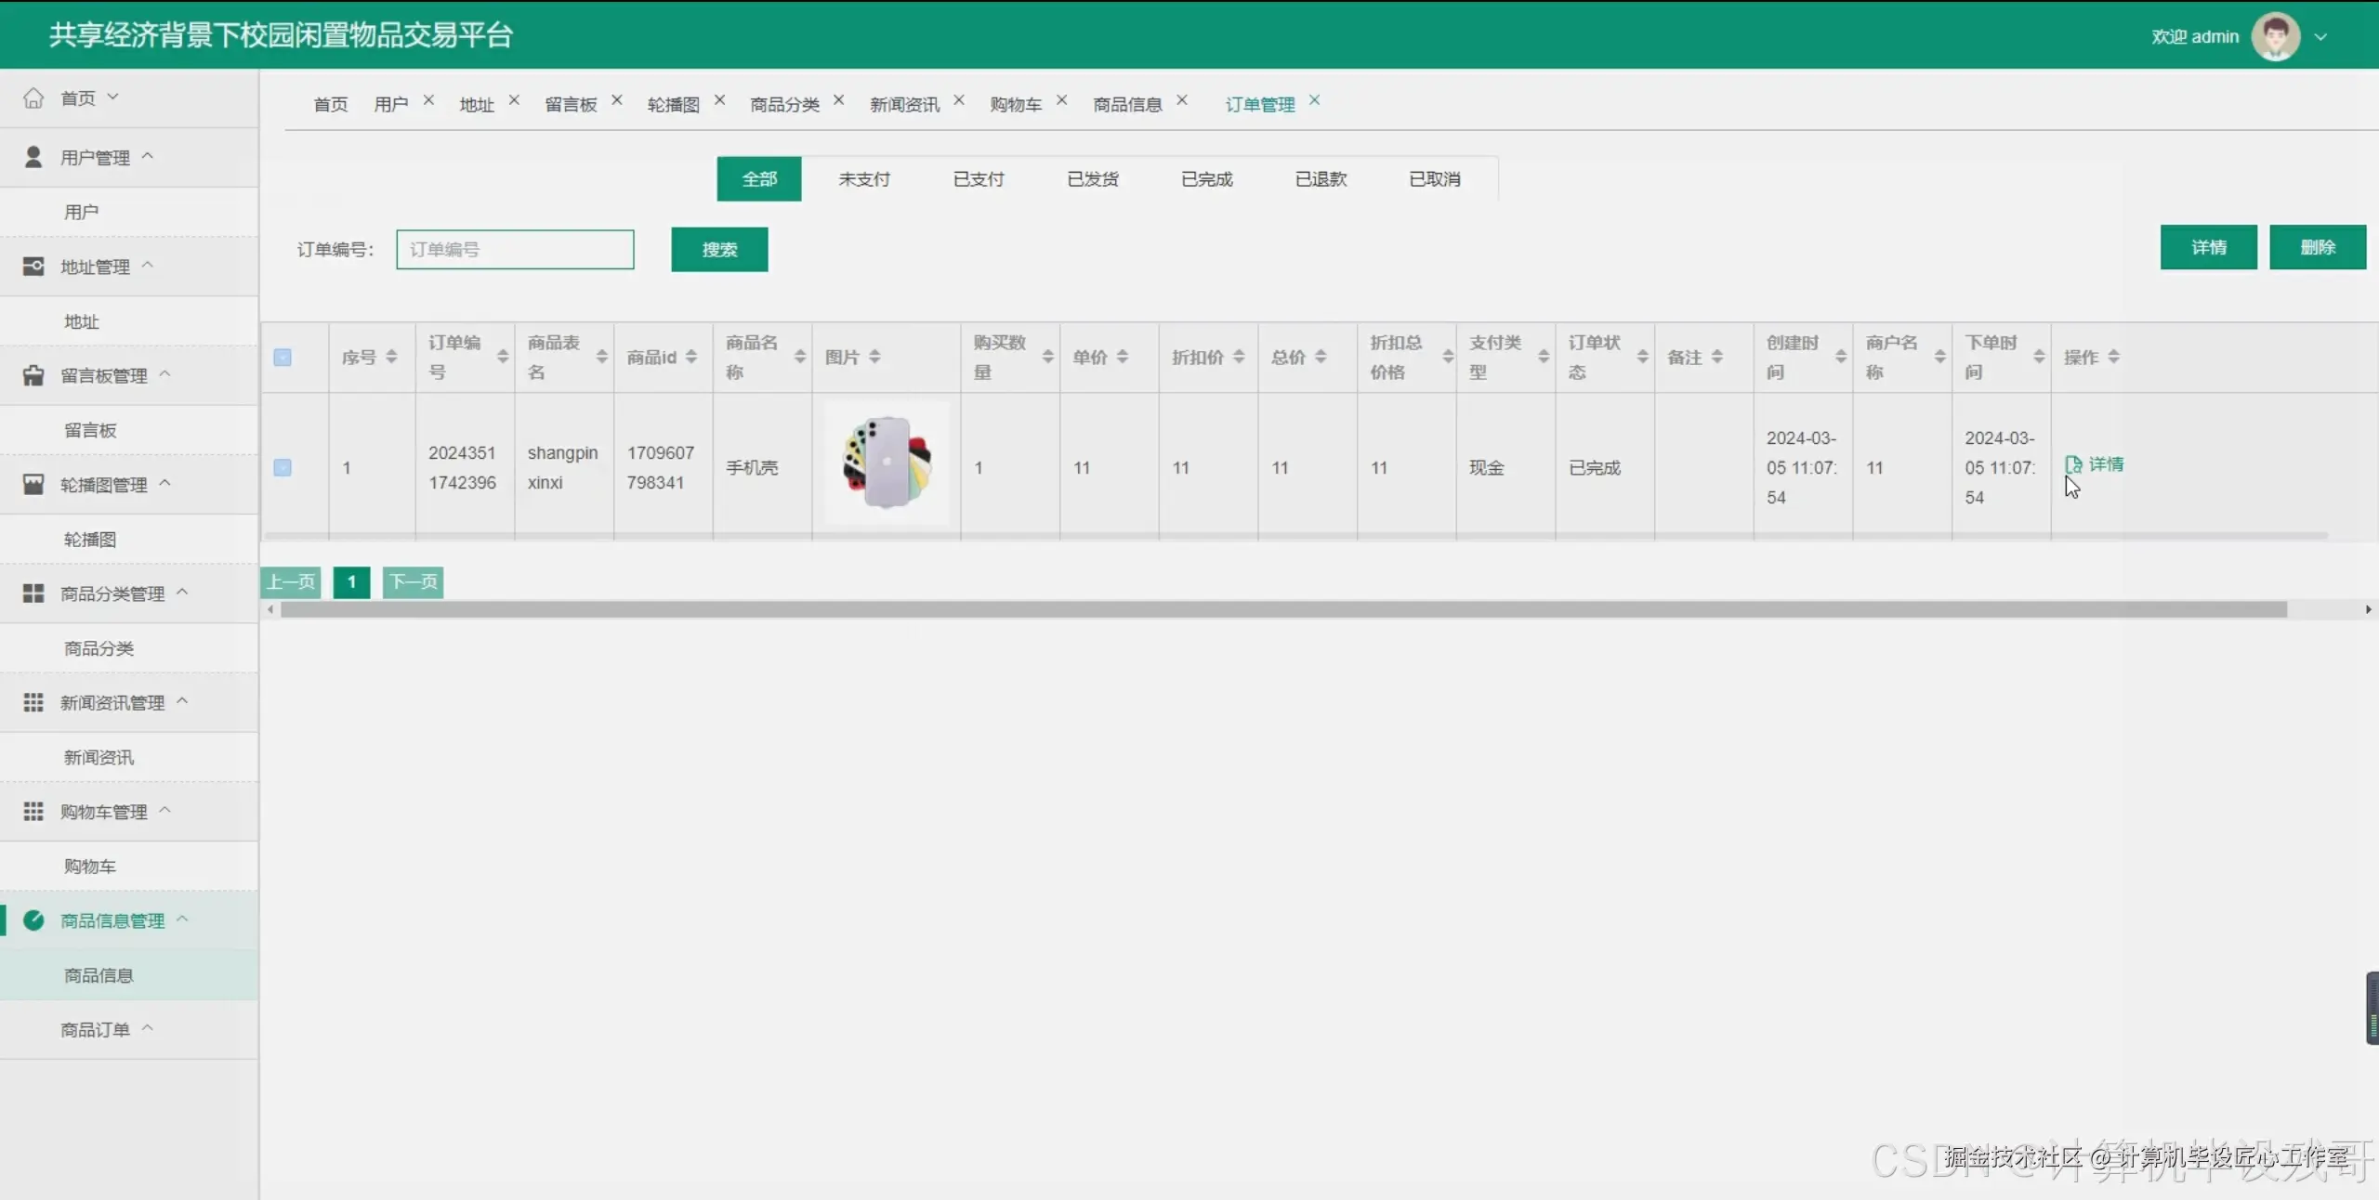
Task: Click the user management person icon
Action: click(x=33, y=157)
